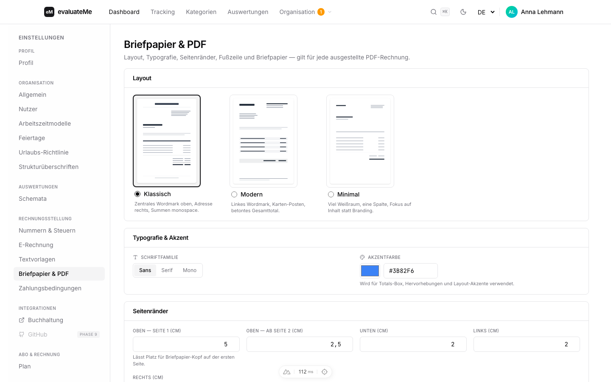Choose the Serif font family
611x382 pixels.
point(167,270)
